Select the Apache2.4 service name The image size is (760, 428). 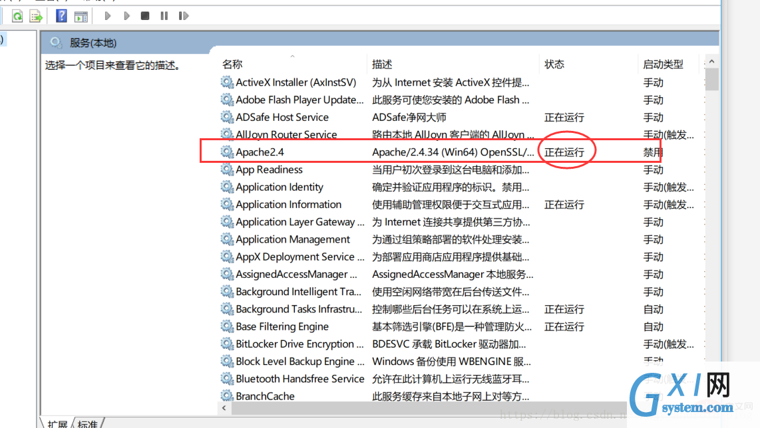pos(260,152)
